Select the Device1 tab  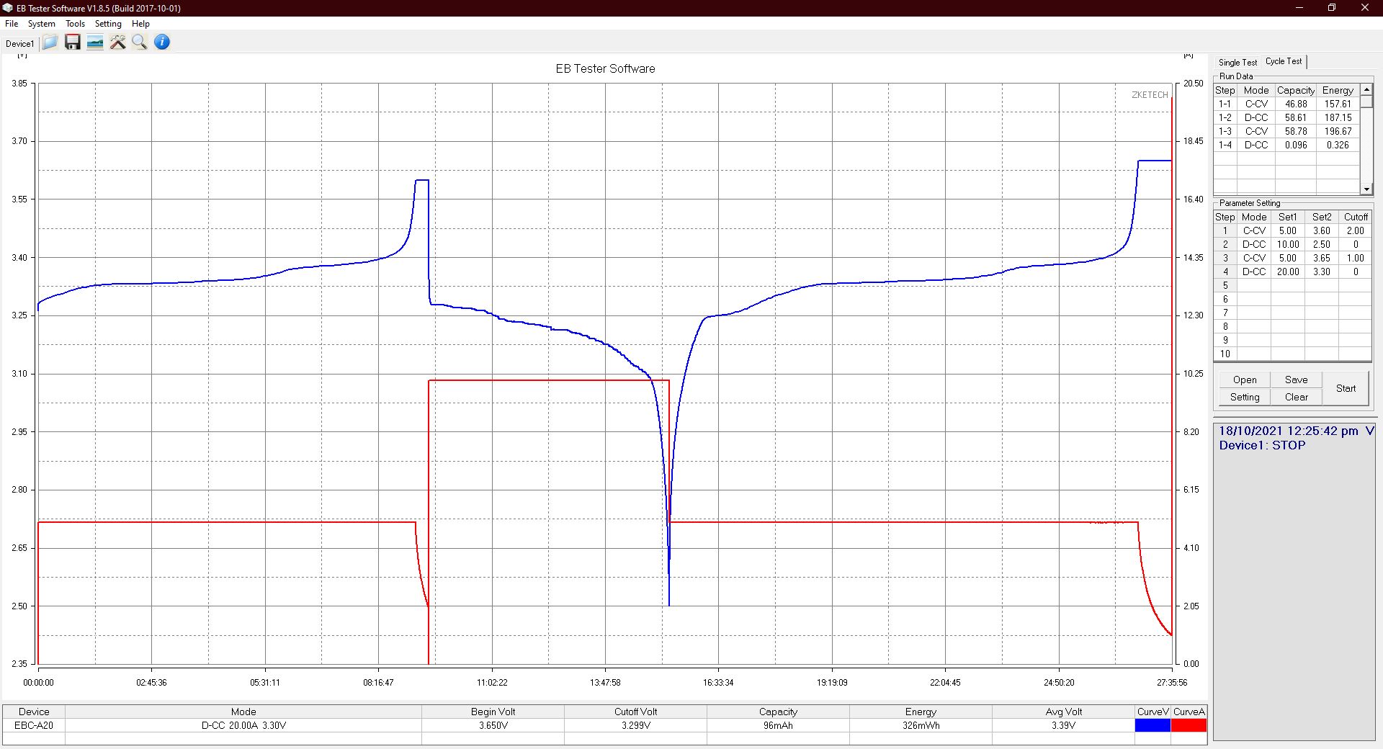click(x=19, y=44)
